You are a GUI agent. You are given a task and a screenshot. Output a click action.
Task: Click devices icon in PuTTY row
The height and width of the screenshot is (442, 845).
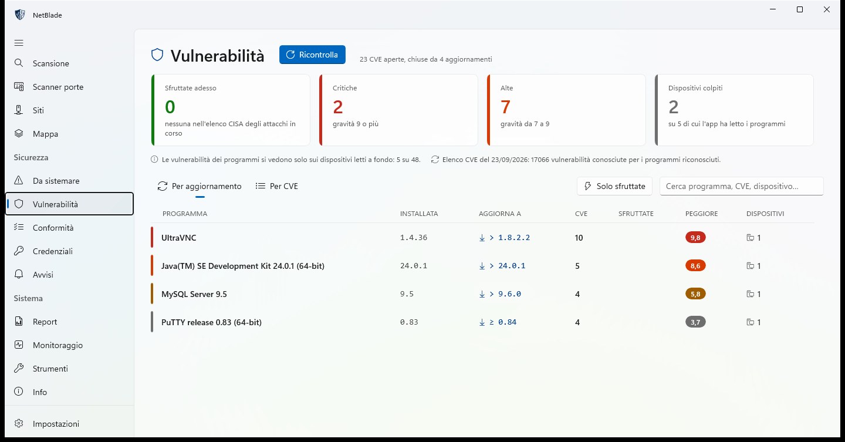coord(750,322)
